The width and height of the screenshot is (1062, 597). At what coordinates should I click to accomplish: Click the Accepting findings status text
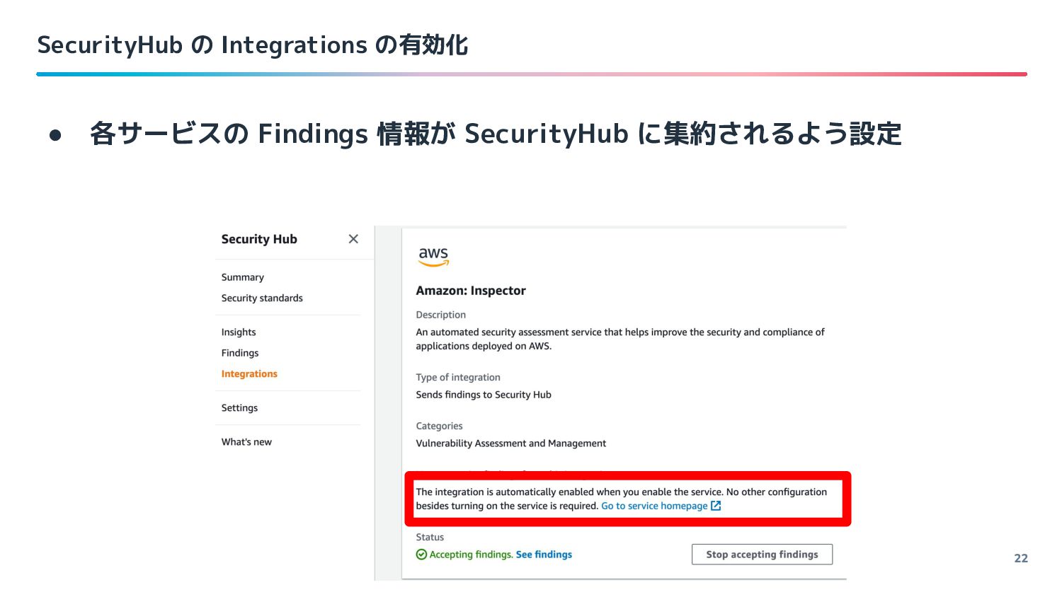471,555
